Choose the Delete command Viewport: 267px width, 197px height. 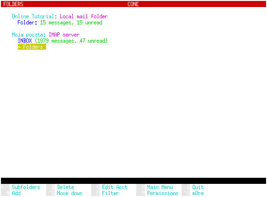[x=65, y=187]
